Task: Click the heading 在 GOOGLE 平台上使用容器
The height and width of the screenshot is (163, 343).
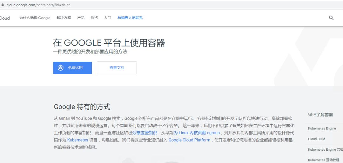Action: (x=109, y=43)
